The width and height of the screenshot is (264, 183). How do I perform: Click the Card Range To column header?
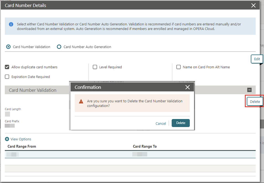[x=145, y=146]
